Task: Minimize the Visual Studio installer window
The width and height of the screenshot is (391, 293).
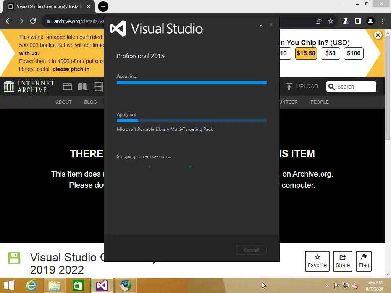Action: click(261, 25)
